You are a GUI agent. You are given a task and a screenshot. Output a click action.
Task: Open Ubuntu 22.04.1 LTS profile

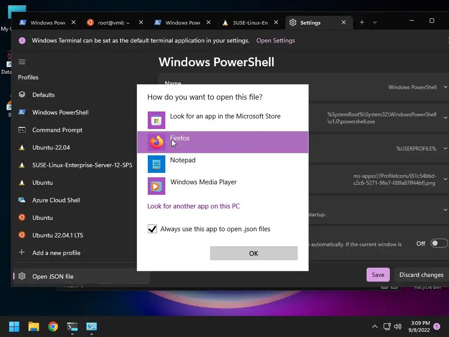point(80,235)
